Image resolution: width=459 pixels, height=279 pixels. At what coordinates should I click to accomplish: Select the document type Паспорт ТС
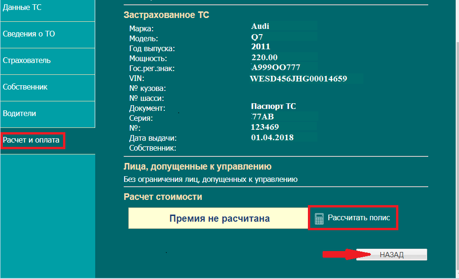273,106
